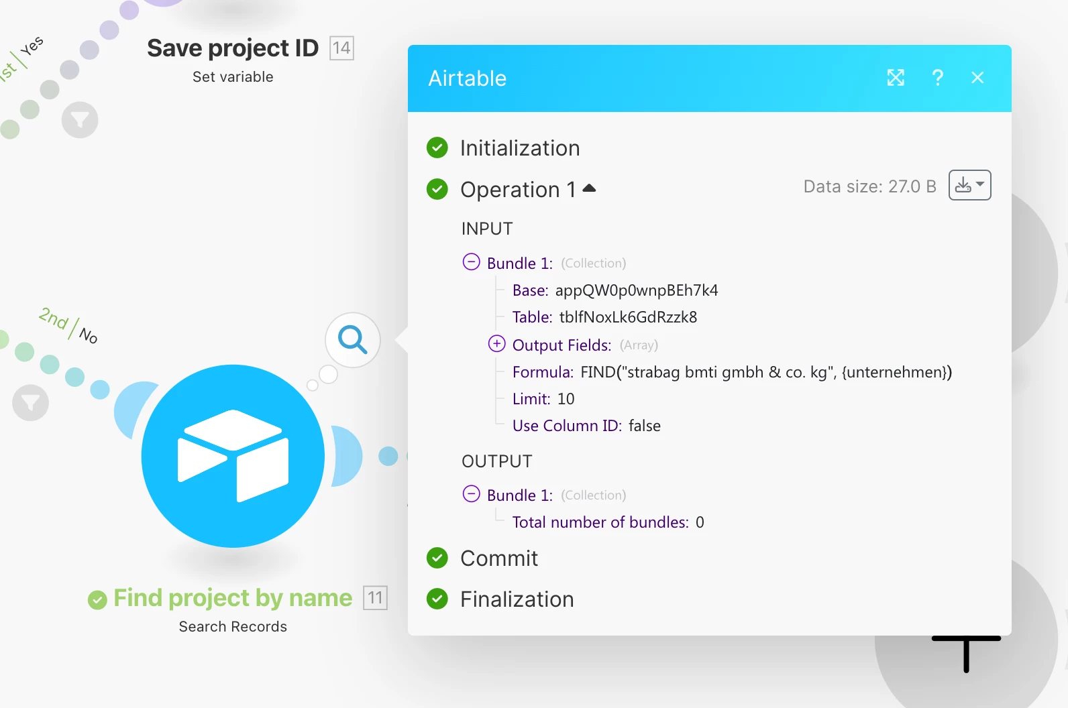Open the download output bundles dropdown
Screen dimensions: 1068x708
(969, 185)
